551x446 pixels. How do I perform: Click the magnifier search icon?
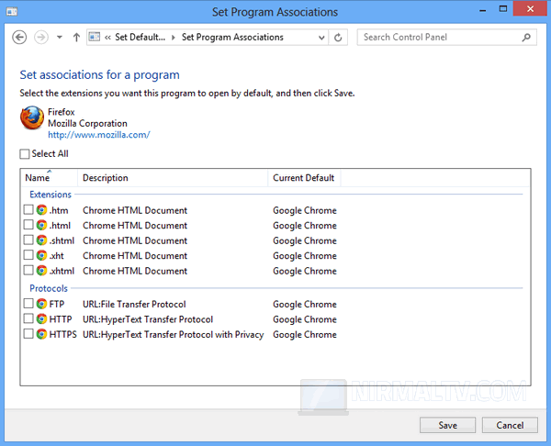click(x=526, y=38)
